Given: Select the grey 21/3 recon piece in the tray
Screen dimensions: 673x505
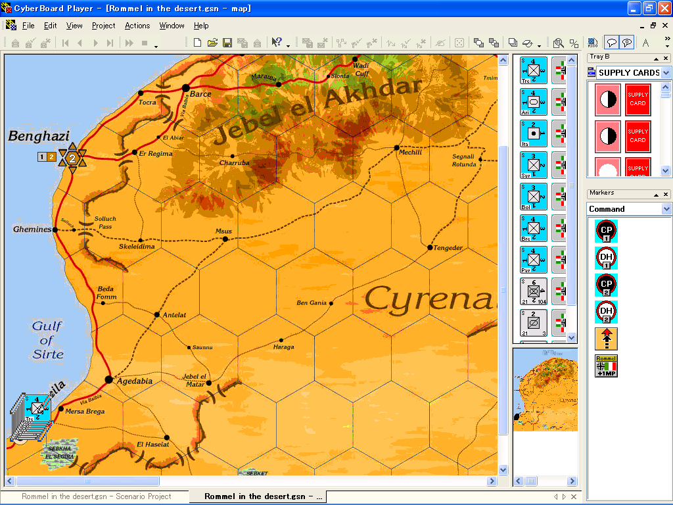Looking at the screenshot, I should pyautogui.click(x=534, y=322).
